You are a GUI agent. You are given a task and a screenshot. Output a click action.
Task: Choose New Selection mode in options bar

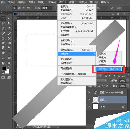click(x=14, y=8)
